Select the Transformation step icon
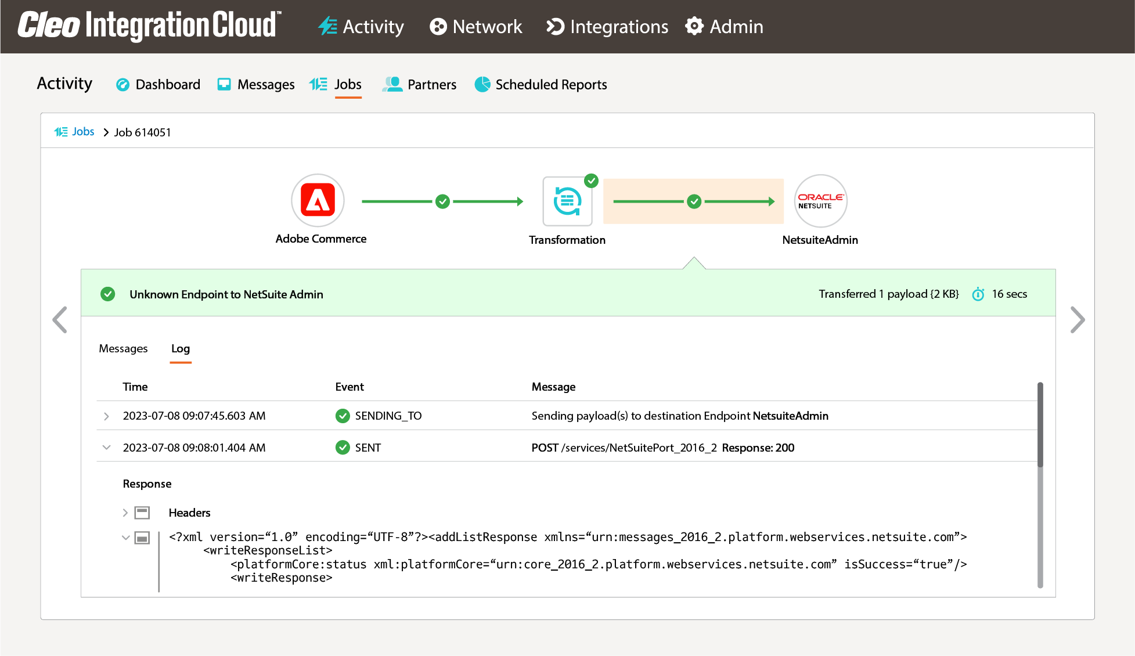This screenshot has width=1135, height=656. point(567,200)
